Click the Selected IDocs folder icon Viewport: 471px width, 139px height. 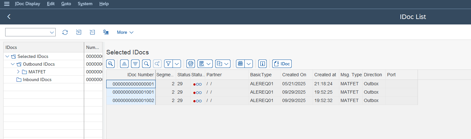[x=14, y=56]
